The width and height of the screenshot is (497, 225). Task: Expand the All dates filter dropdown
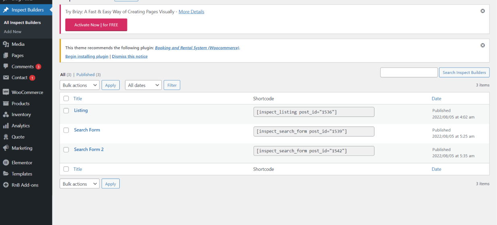coord(143,85)
